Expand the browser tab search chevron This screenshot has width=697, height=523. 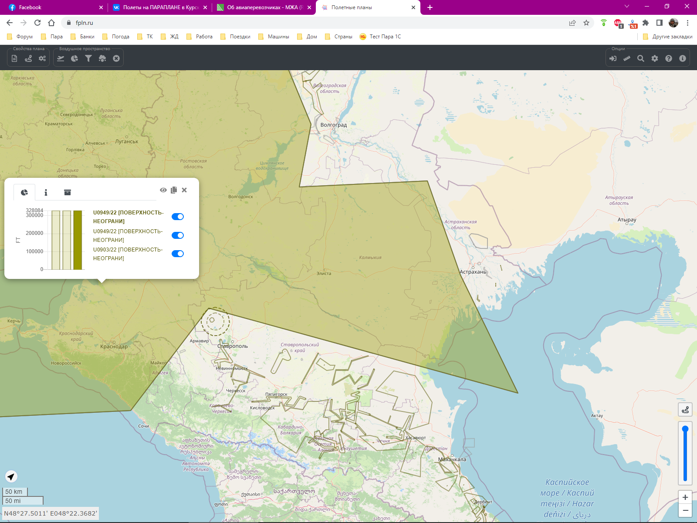coord(627,7)
